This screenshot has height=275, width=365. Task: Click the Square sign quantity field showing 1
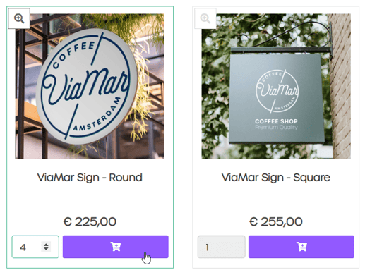221,247
